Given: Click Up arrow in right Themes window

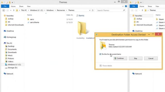Looking at the screenshot, I should click(142, 10).
